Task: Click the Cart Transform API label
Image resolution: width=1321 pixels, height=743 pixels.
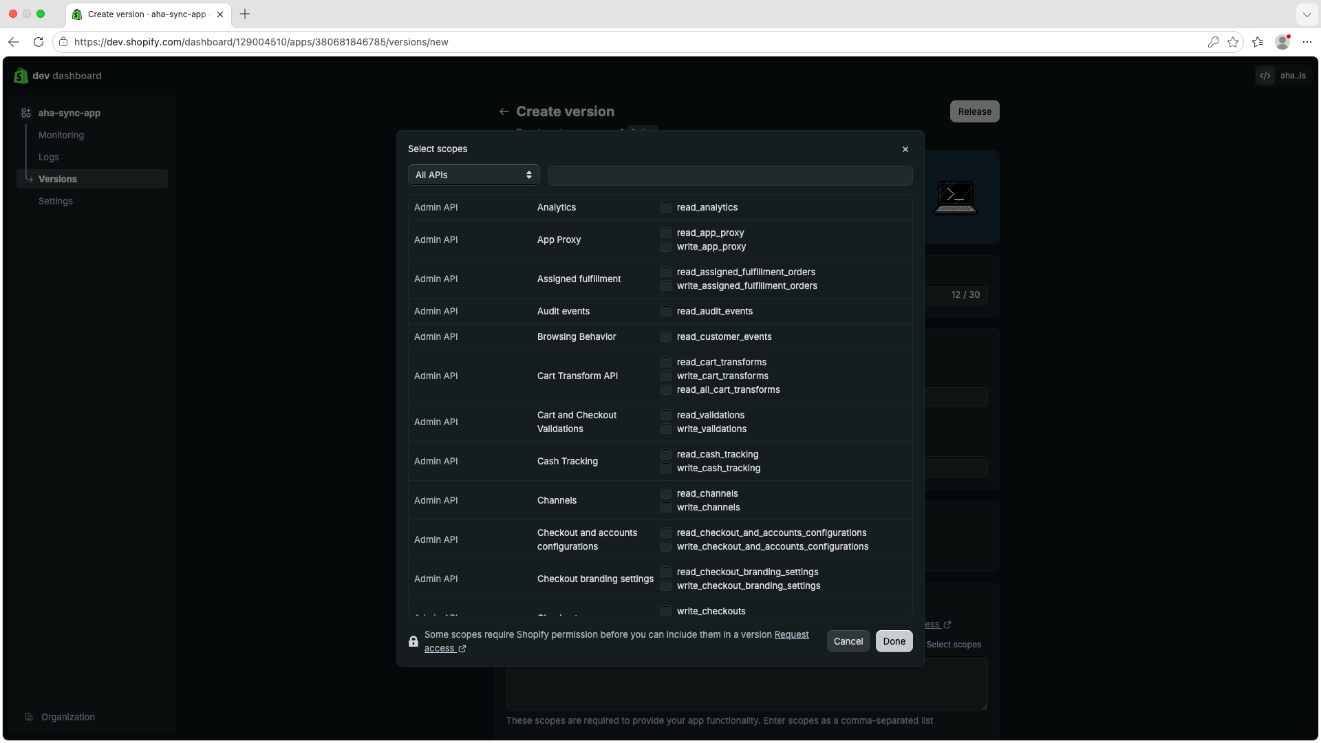Action: 577,376
